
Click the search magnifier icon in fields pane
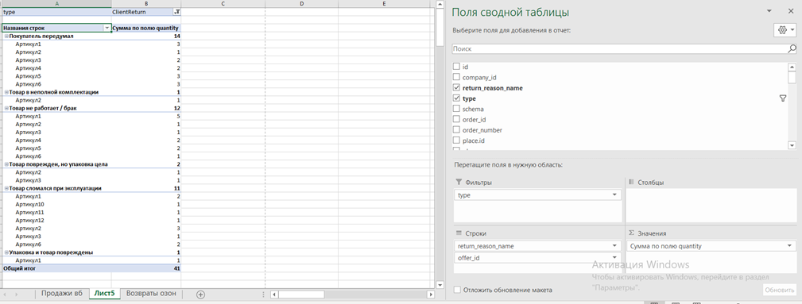point(792,48)
